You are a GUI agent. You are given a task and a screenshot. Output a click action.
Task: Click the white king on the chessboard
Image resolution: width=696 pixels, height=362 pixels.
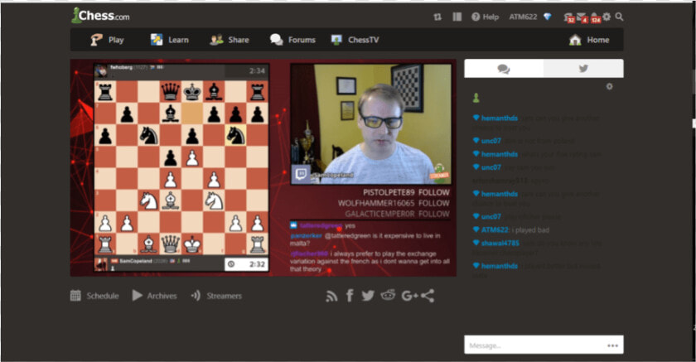pyautogui.click(x=192, y=244)
